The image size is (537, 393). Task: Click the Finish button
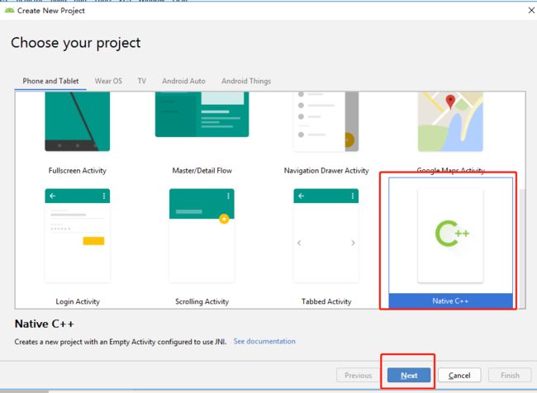(x=510, y=375)
